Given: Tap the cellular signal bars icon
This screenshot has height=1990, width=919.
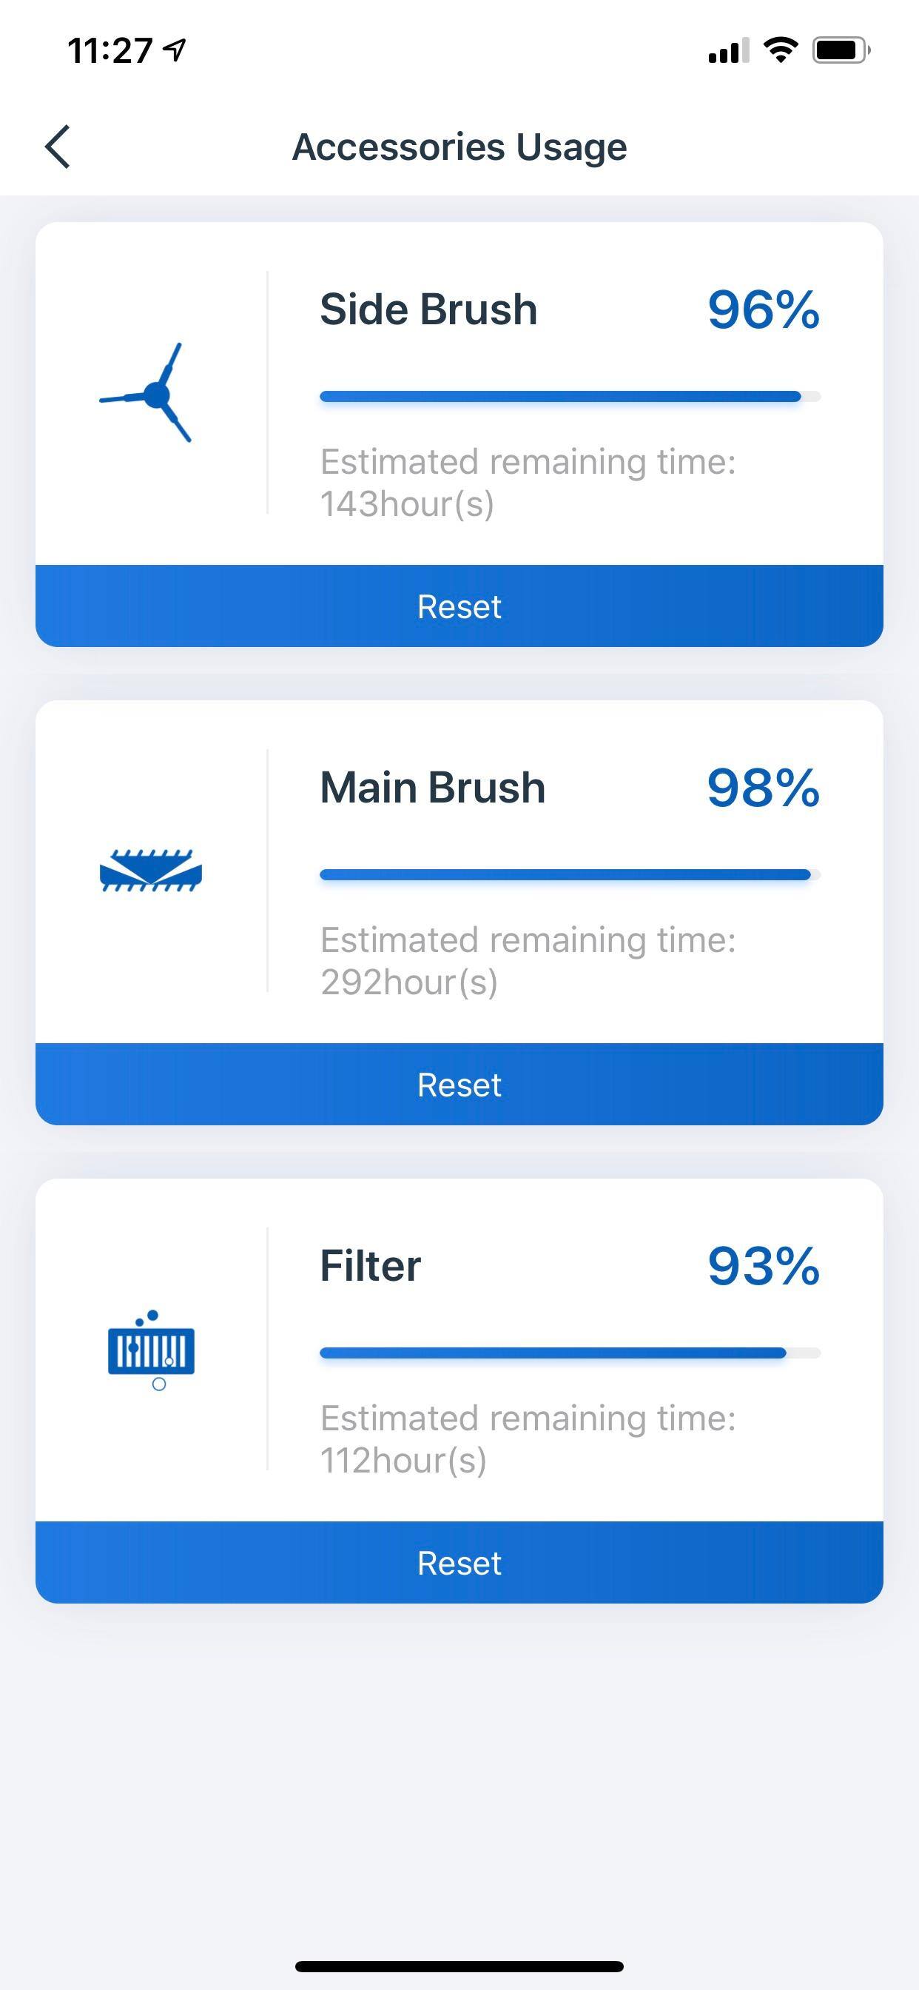Looking at the screenshot, I should [728, 51].
